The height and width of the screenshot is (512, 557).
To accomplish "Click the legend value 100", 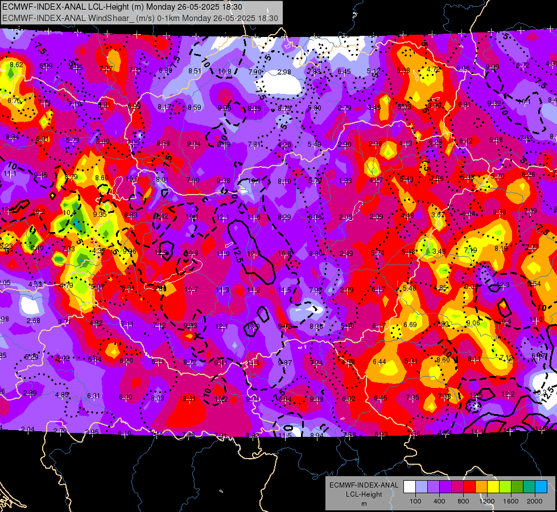I will 415,501.
